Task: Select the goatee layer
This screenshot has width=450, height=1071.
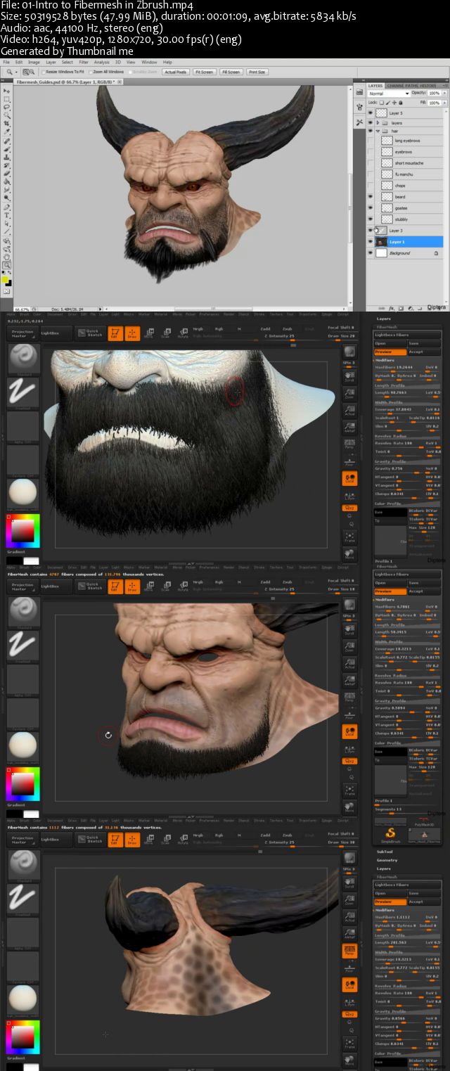Action: [x=406, y=208]
